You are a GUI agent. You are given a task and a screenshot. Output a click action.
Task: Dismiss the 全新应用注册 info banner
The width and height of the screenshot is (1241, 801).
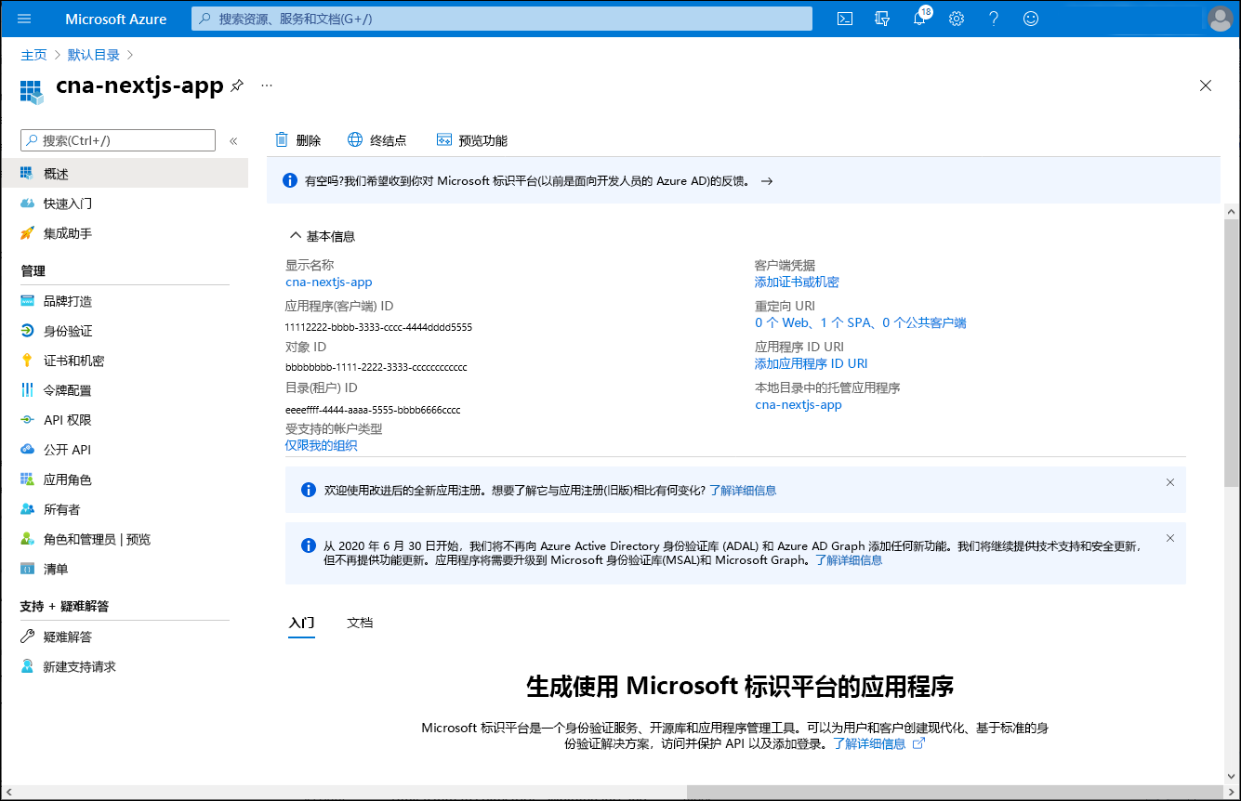coord(1170,482)
